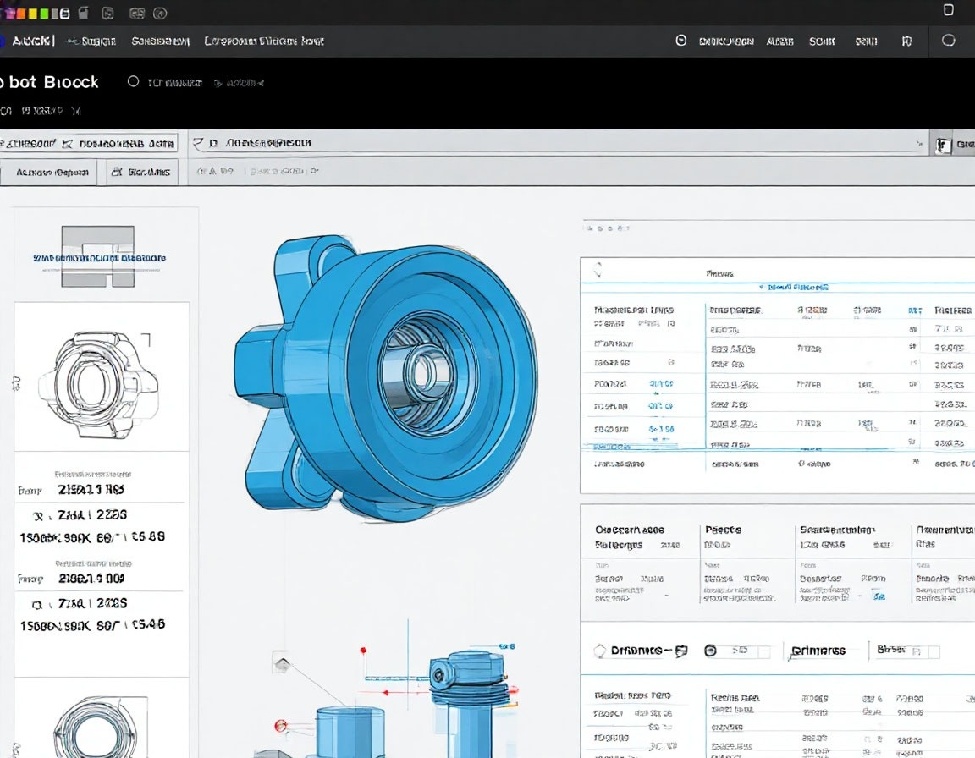
Task: Click the dark icon button at far right of filter bar
Action: (944, 146)
